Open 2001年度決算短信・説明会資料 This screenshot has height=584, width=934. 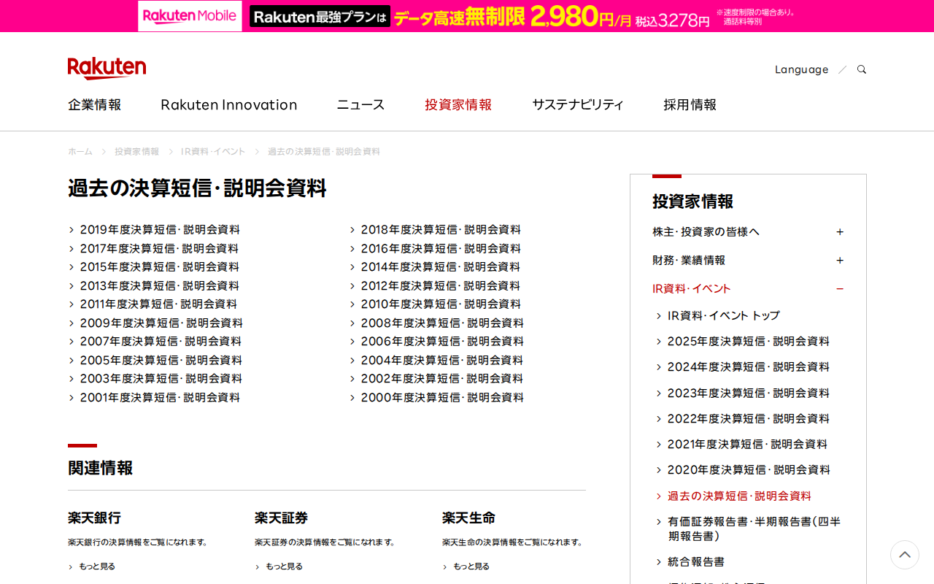(x=160, y=398)
